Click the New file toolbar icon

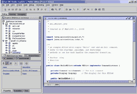(5, 10)
